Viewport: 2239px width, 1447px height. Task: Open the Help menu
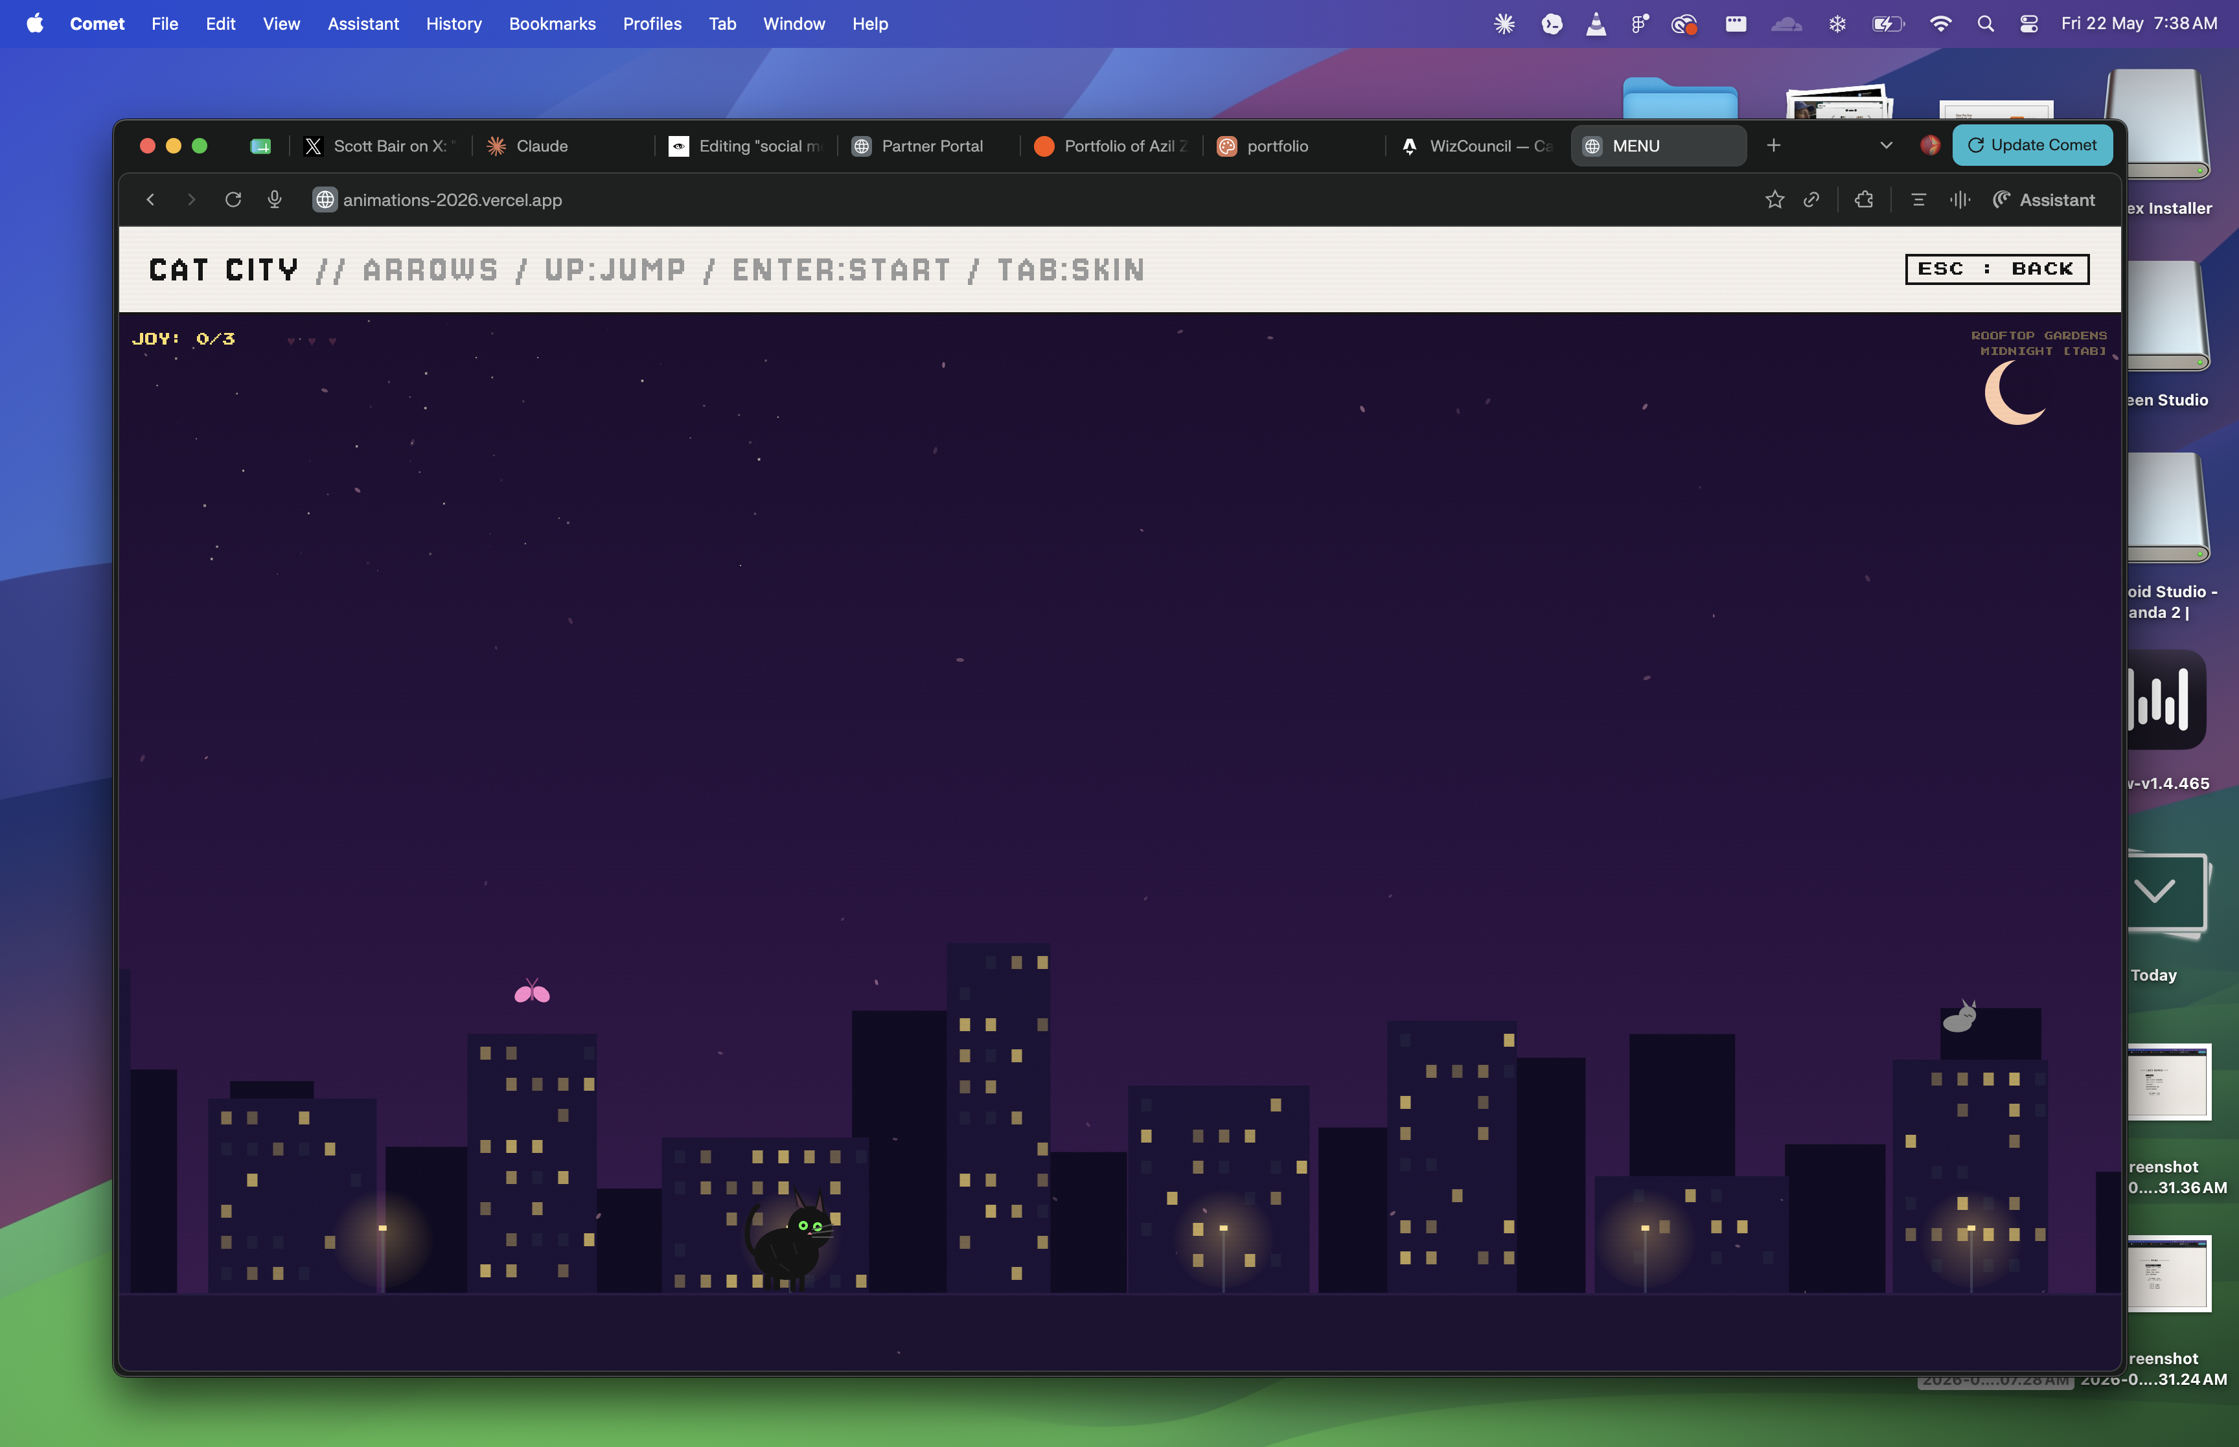pos(870,23)
